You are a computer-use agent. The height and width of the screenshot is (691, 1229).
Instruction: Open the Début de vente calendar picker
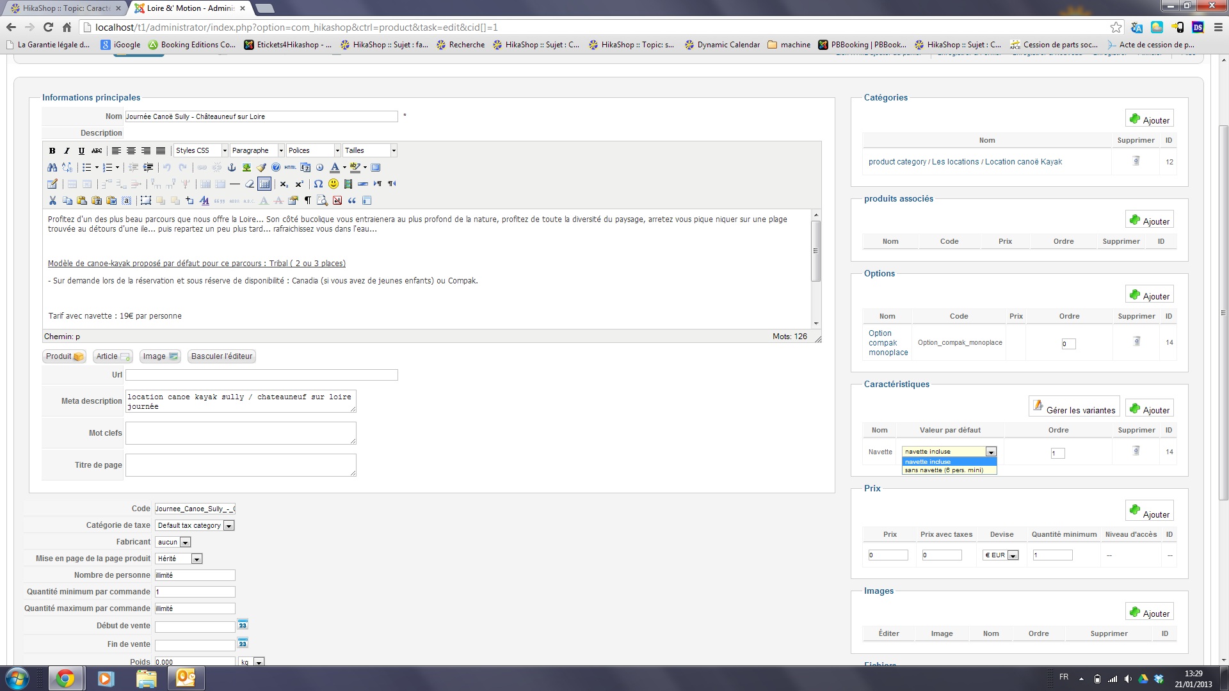click(243, 625)
